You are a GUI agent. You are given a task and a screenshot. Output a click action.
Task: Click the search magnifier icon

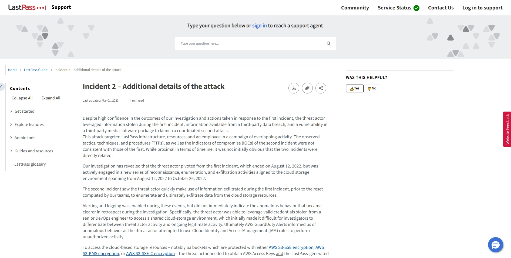click(x=329, y=43)
